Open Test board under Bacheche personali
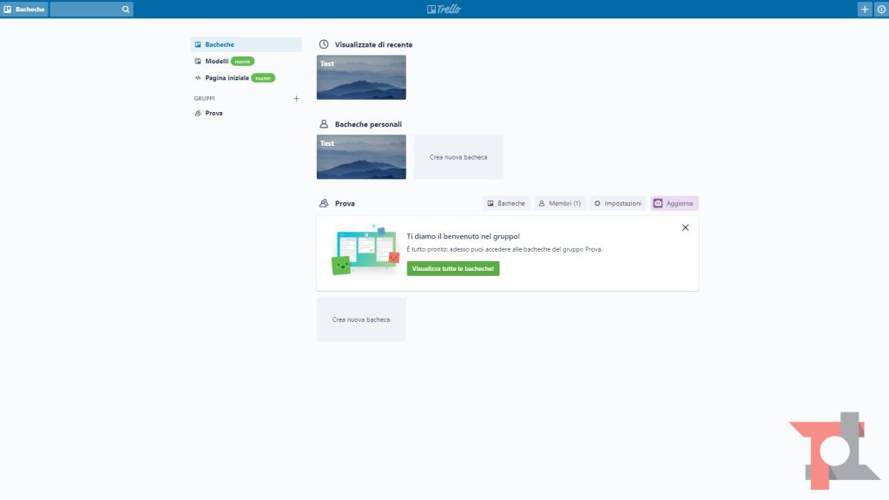Image resolution: width=889 pixels, height=500 pixels. point(361,157)
